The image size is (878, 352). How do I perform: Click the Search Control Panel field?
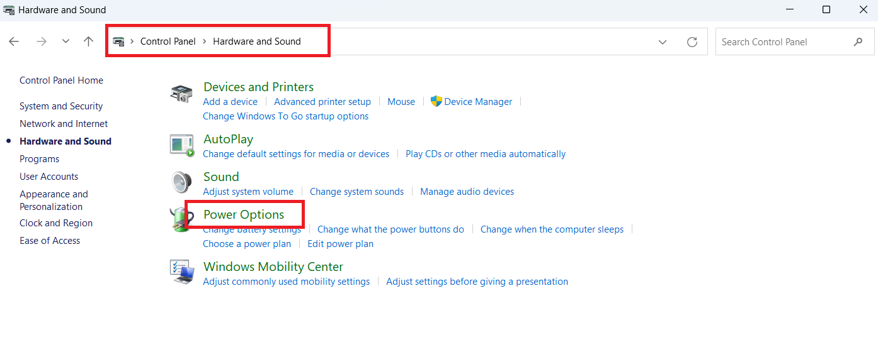click(784, 42)
